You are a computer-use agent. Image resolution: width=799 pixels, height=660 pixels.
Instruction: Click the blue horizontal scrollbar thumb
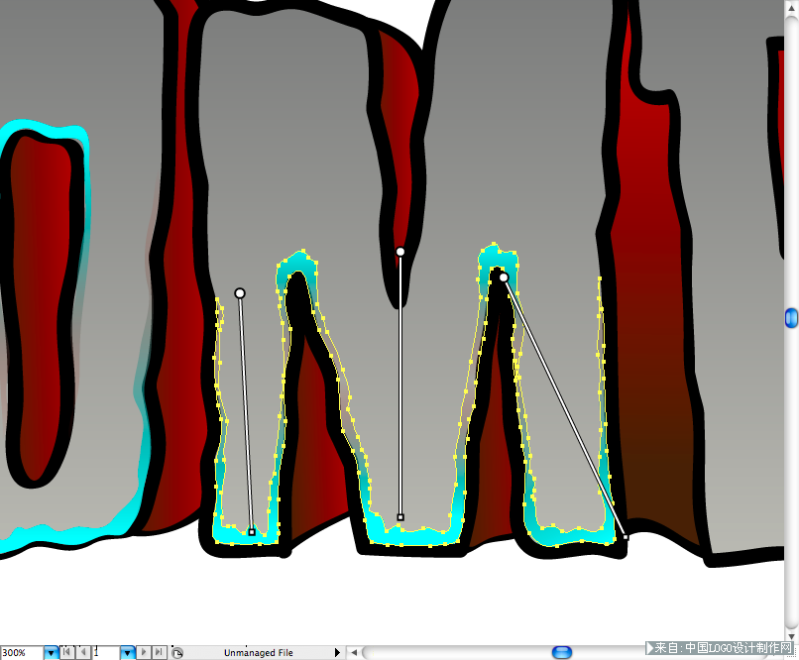click(x=562, y=652)
